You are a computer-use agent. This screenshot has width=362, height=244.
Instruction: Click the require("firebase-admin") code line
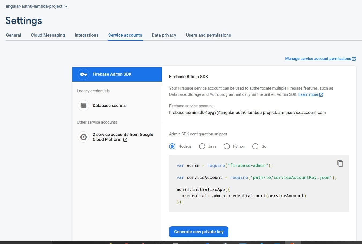[225, 165]
